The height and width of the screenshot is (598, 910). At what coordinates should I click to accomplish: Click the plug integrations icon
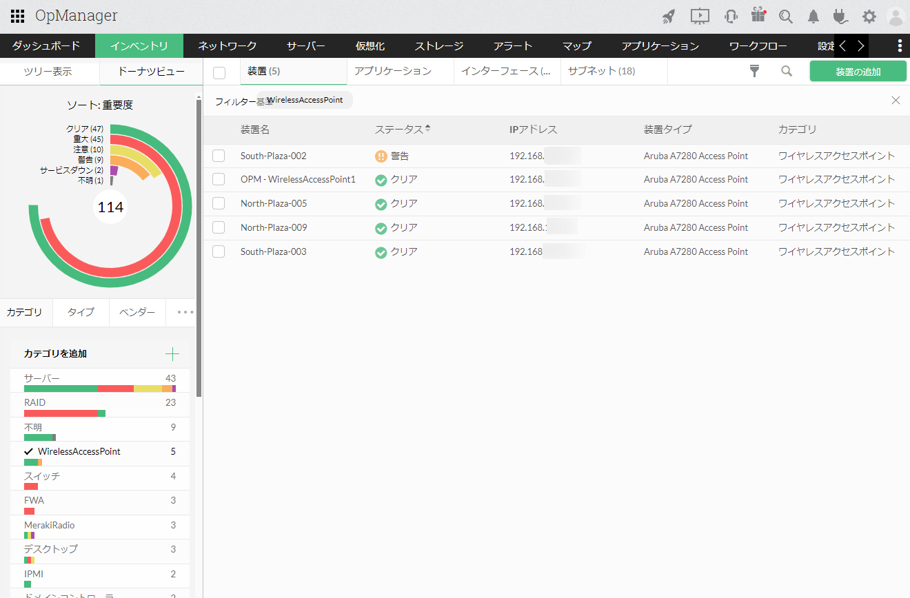tap(840, 17)
